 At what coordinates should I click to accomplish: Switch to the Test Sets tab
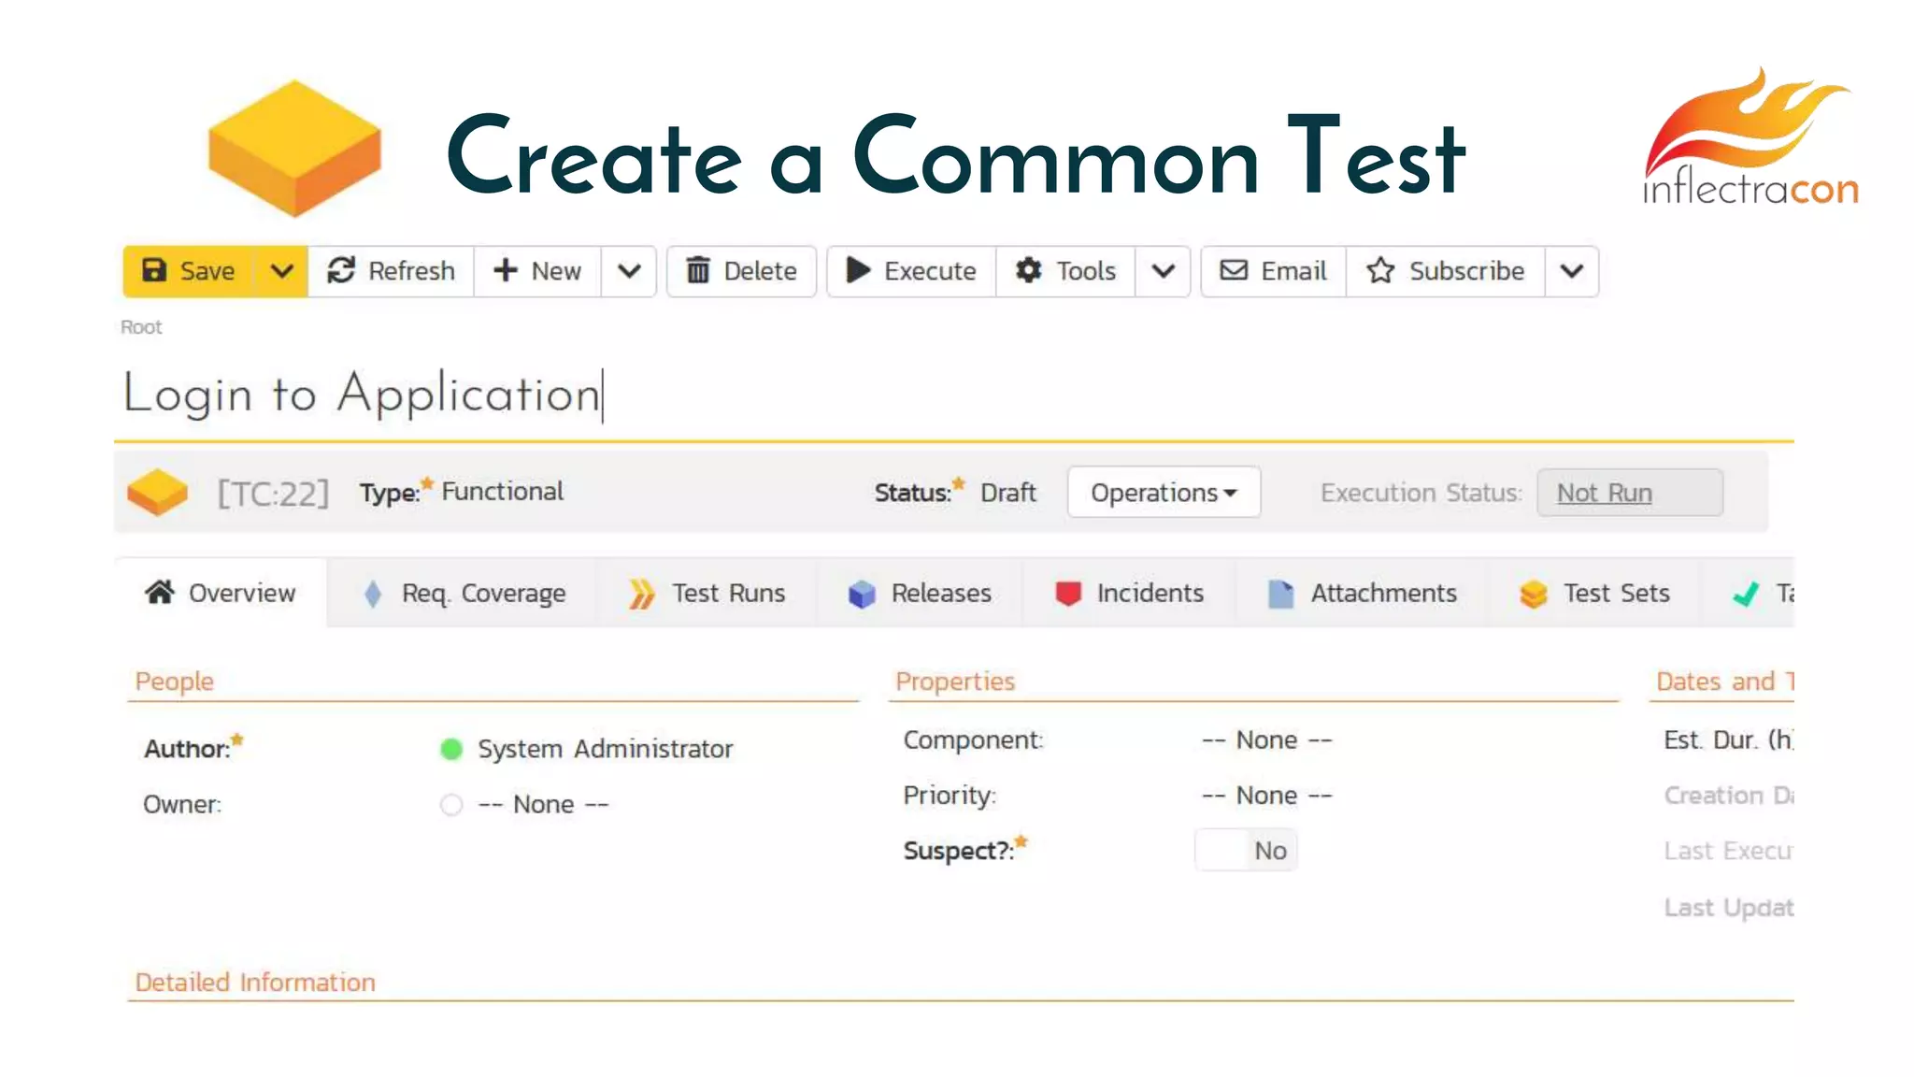pos(1594,593)
